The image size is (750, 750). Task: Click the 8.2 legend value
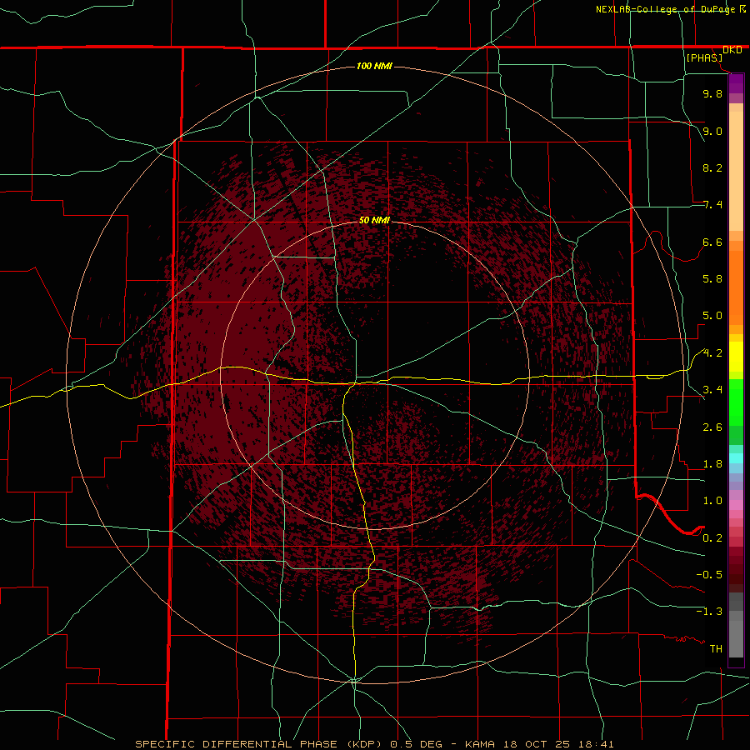[712, 167]
